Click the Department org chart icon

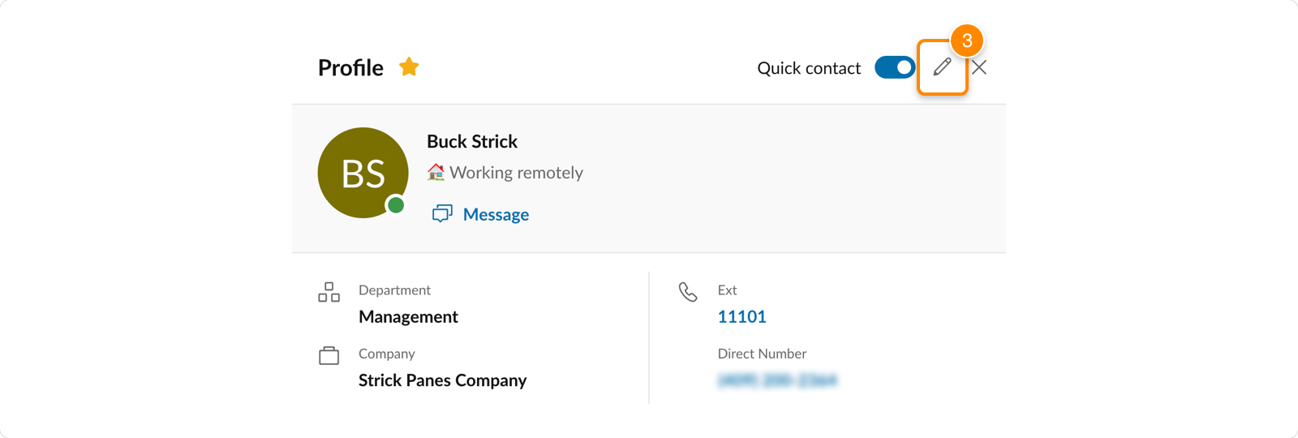click(329, 292)
